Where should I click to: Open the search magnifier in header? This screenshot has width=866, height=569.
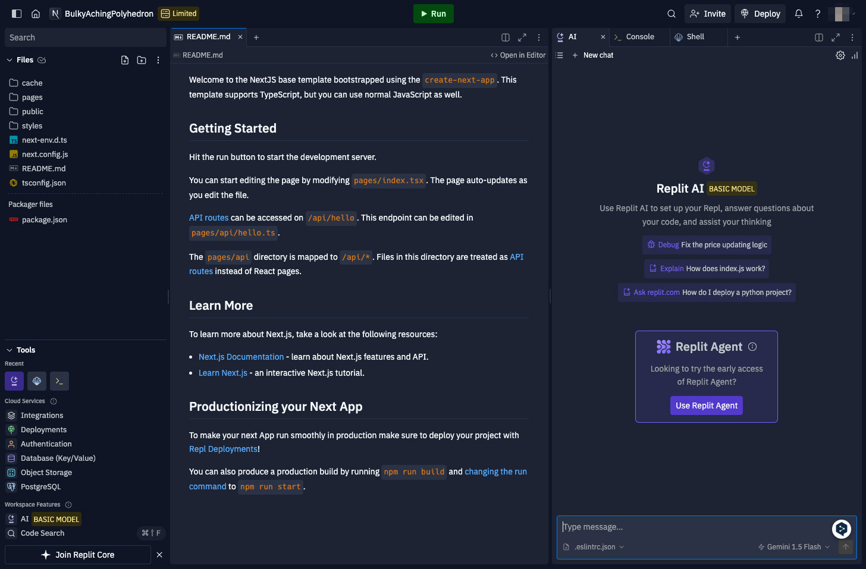coord(672,14)
